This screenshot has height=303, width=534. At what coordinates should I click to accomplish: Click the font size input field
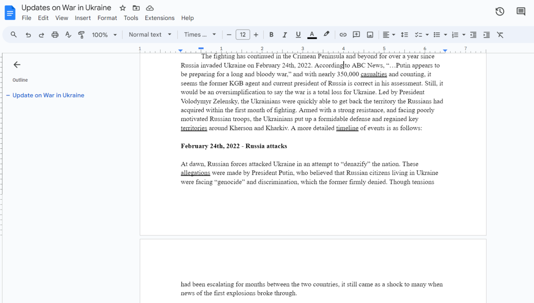coord(243,35)
